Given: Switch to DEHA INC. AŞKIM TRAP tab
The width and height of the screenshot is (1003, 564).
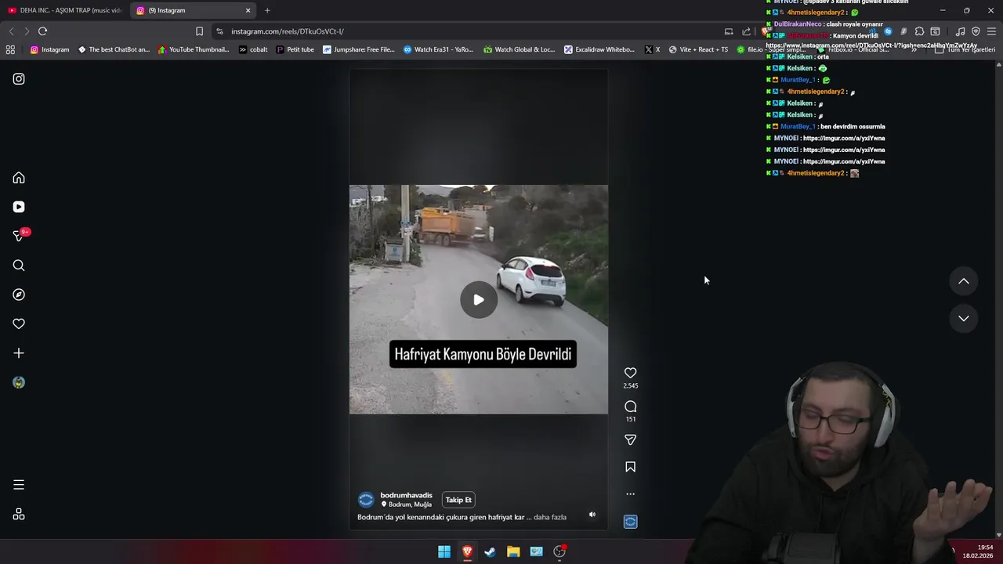Looking at the screenshot, I should [x=65, y=10].
